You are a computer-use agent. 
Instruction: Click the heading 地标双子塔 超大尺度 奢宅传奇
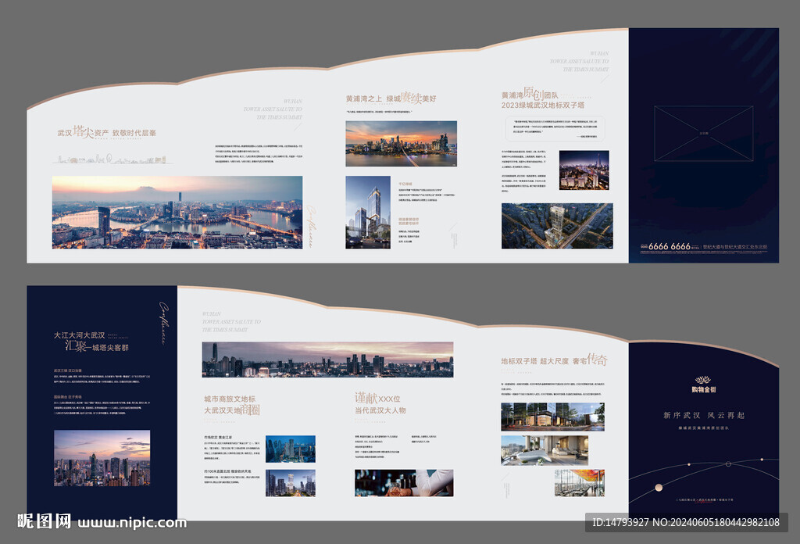point(554,360)
